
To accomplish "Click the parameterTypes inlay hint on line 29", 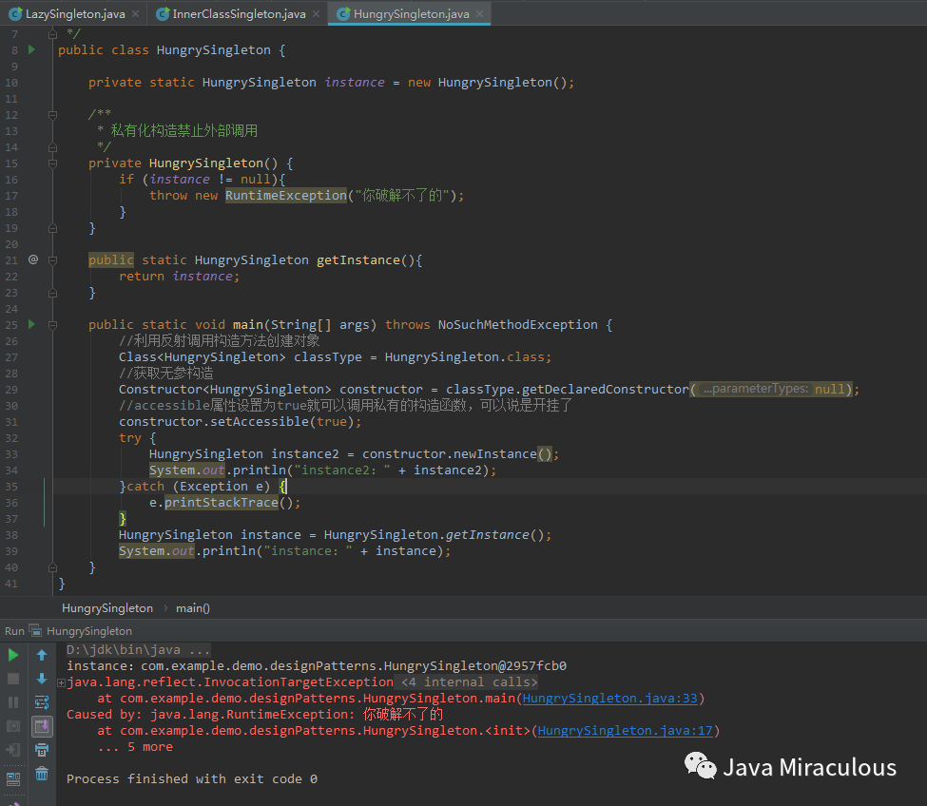I will tap(756, 389).
